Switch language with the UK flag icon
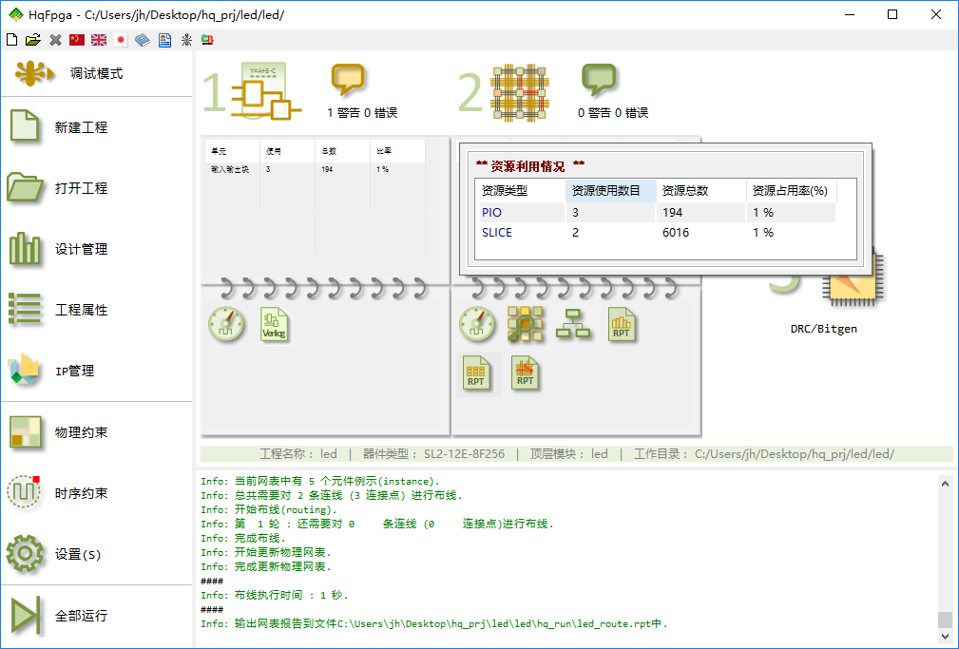 pyautogui.click(x=99, y=40)
